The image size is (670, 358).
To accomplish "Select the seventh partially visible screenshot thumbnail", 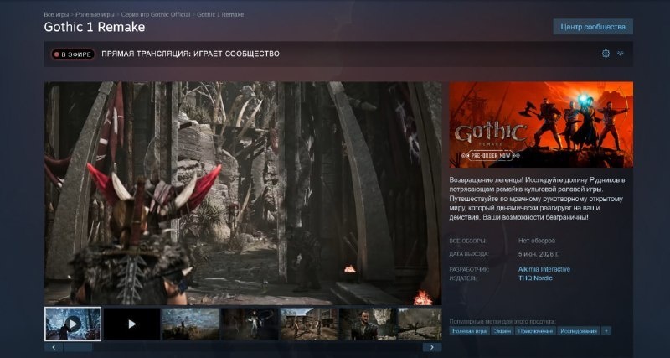I will point(420,324).
